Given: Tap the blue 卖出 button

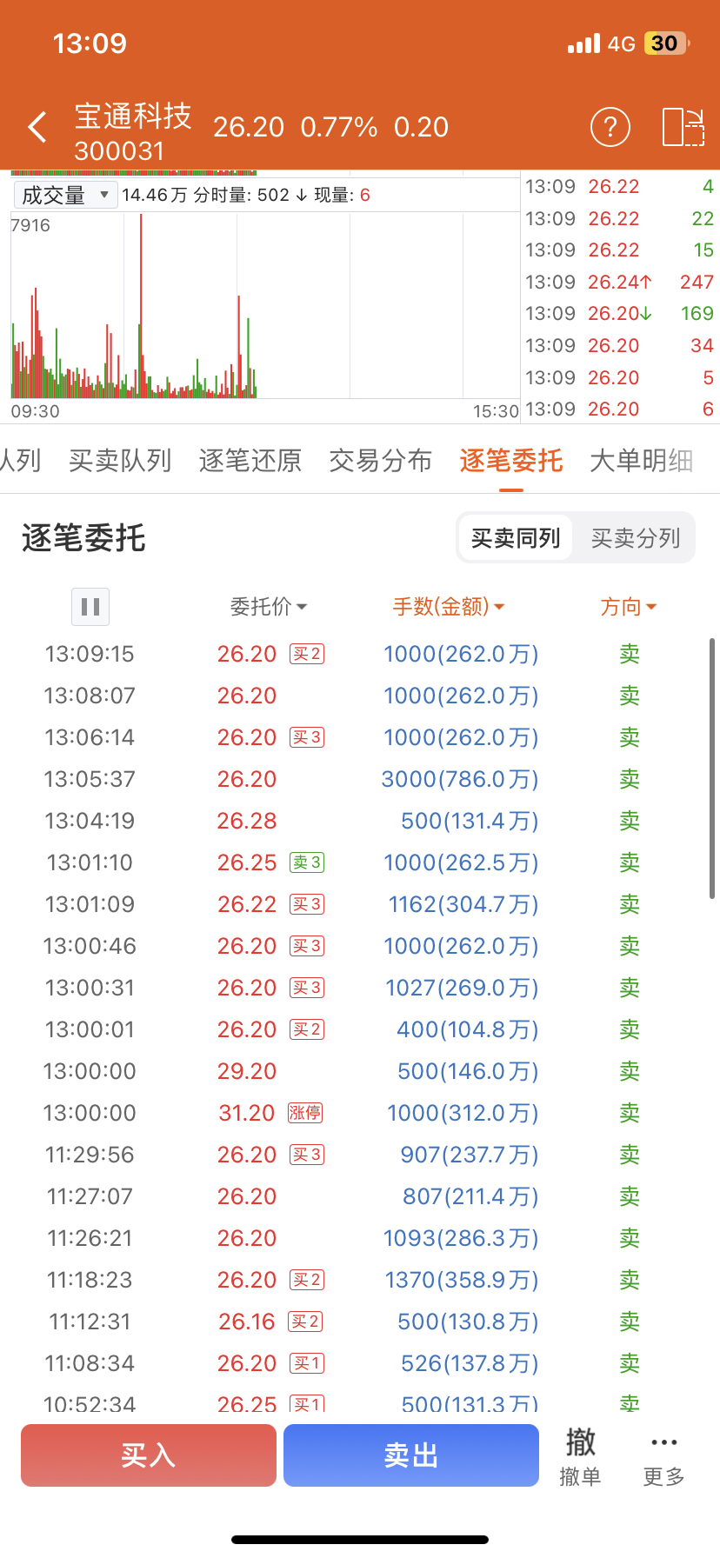Looking at the screenshot, I should 411,1455.
